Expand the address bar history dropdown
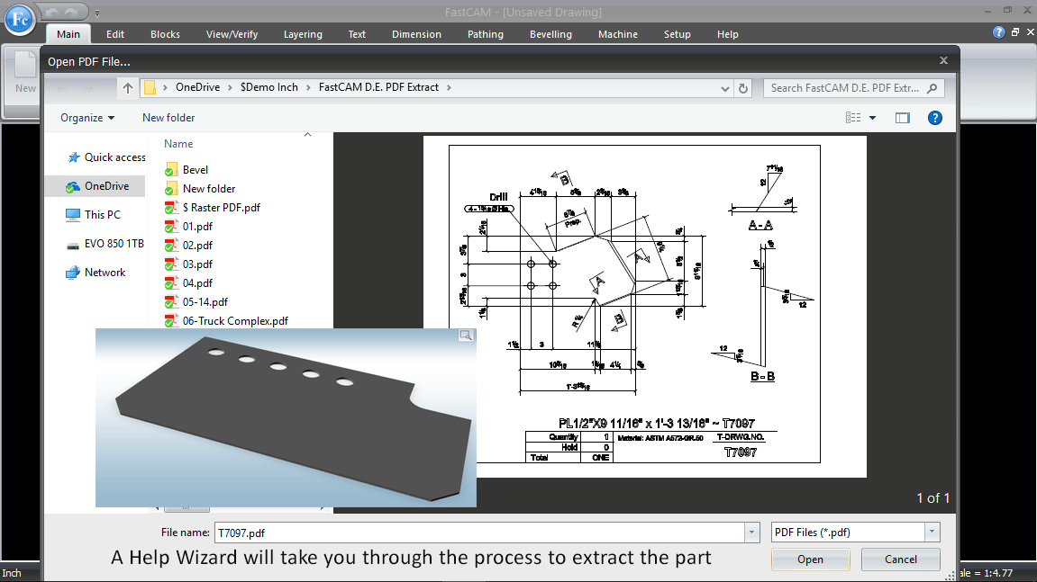1037x582 pixels. (725, 88)
